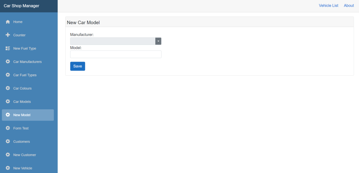This screenshot has height=173, width=359.
Task: Click the gear icon beside Car Fuel Types
Action: tap(8, 75)
